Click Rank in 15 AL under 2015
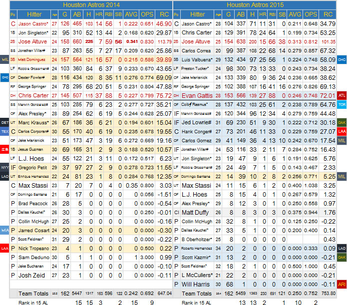347x305 pixels. (196, 303)
